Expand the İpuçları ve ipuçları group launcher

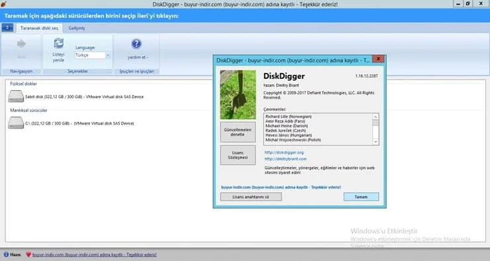coord(157,72)
